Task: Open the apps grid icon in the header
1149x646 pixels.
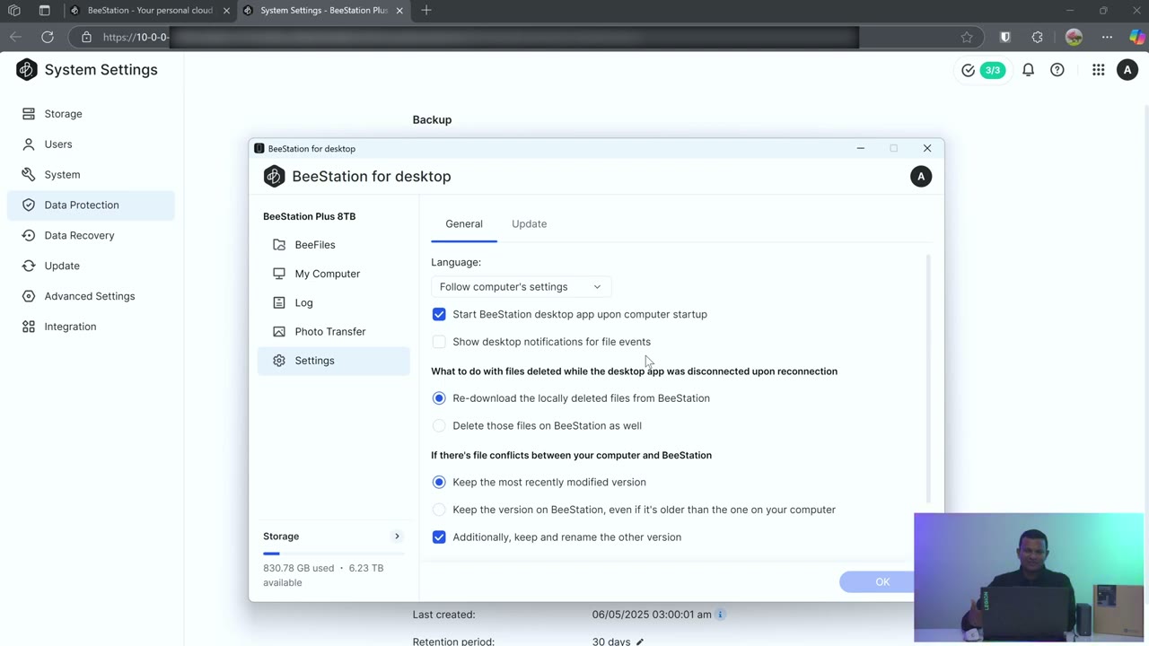Action: click(1098, 69)
